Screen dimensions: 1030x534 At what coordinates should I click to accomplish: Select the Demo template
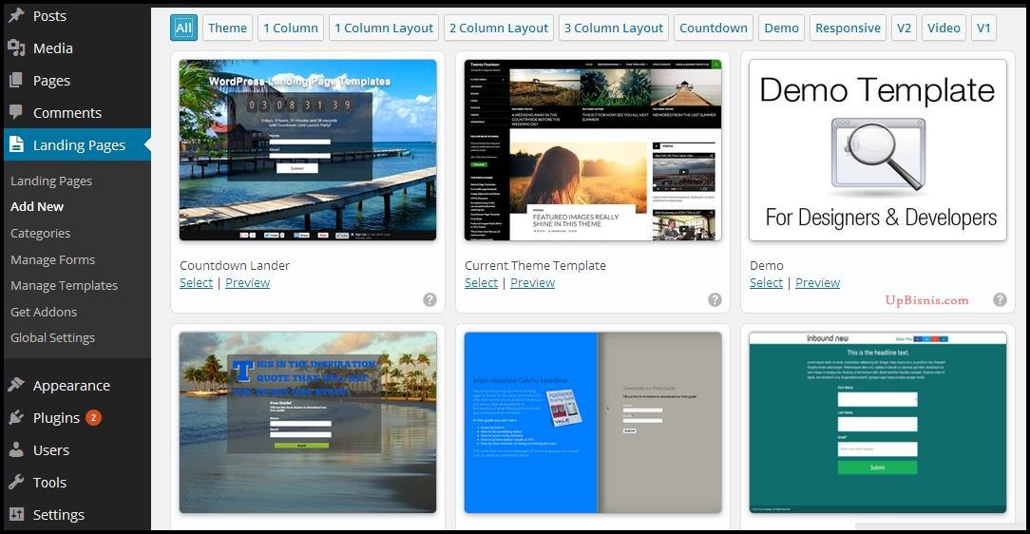pos(766,282)
